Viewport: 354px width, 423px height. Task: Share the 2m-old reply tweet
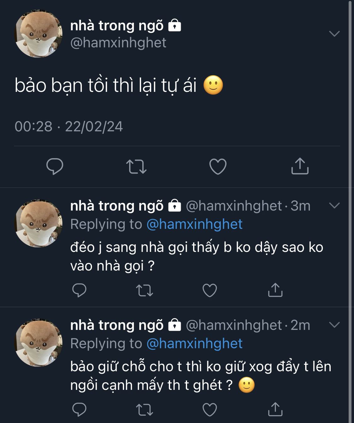coord(275,409)
